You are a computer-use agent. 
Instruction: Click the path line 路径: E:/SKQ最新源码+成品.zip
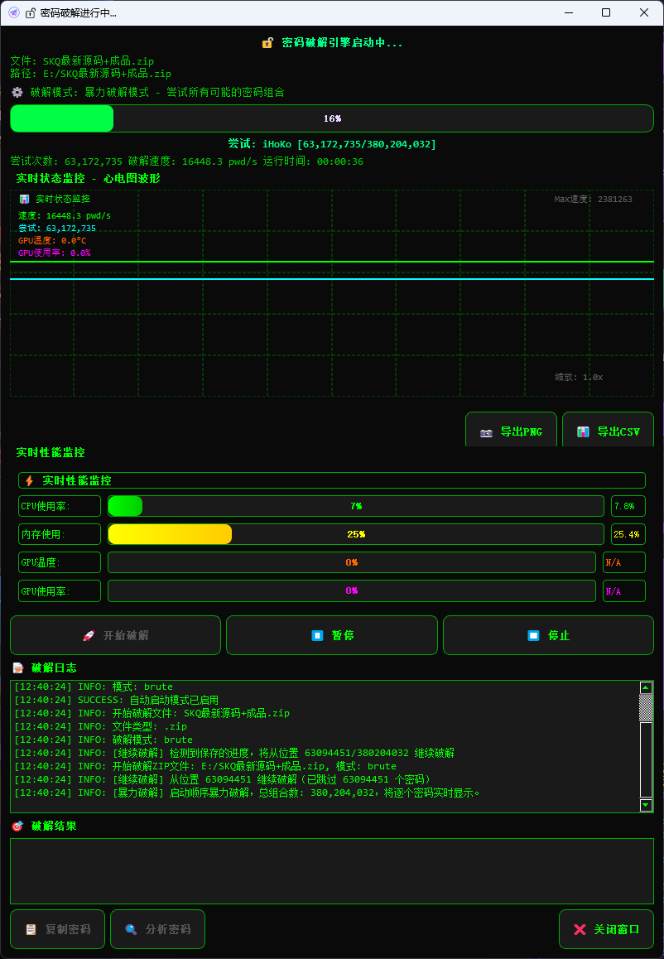click(x=91, y=74)
